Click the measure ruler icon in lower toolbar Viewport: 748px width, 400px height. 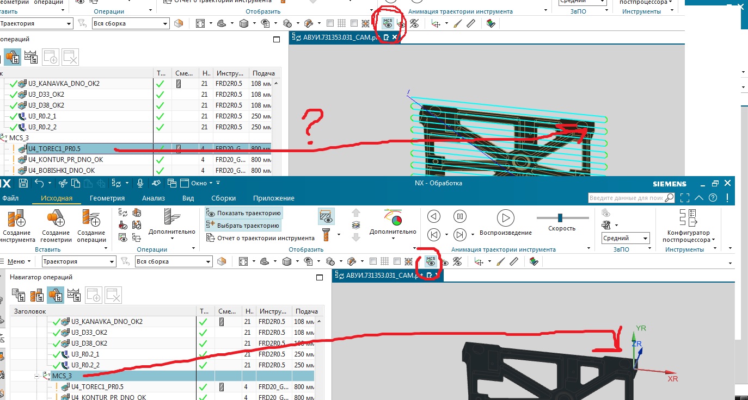[x=514, y=261]
